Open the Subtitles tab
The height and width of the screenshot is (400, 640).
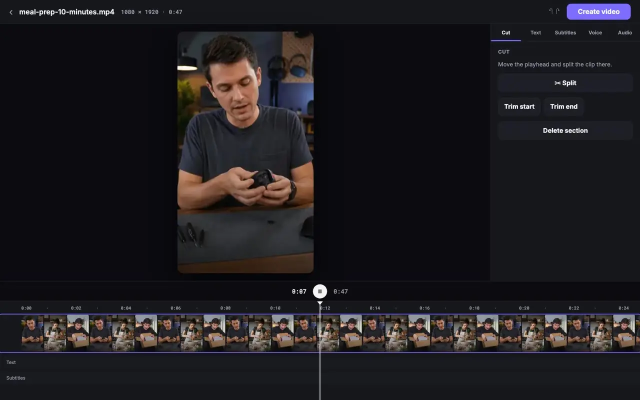[x=565, y=32]
